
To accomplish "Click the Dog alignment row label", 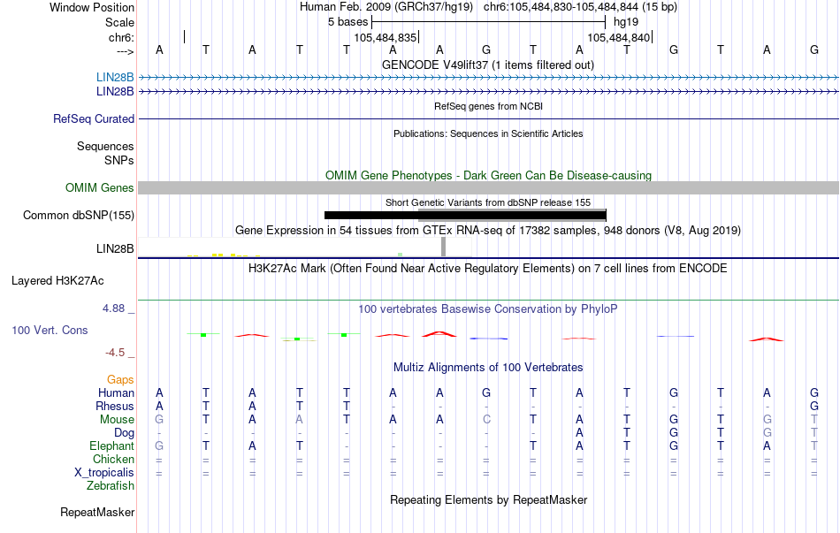I will pos(125,433).
